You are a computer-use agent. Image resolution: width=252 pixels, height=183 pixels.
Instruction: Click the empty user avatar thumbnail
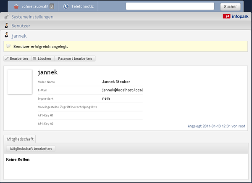tap(20, 82)
